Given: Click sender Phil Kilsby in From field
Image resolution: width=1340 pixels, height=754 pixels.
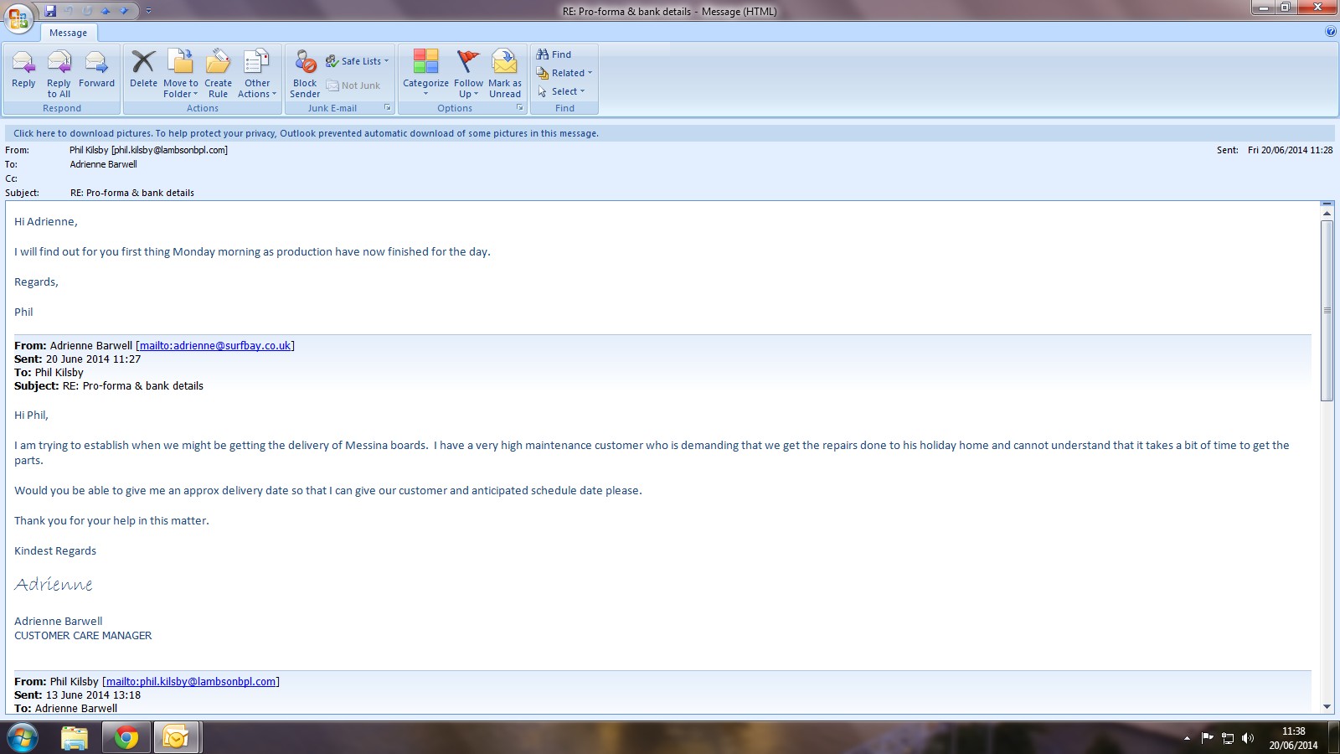Looking at the screenshot, I should pyautogui.click(x=148, y=150).
